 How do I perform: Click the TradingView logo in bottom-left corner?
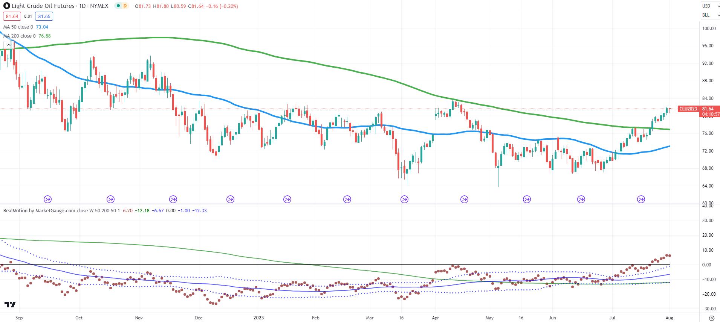[10, 304]
